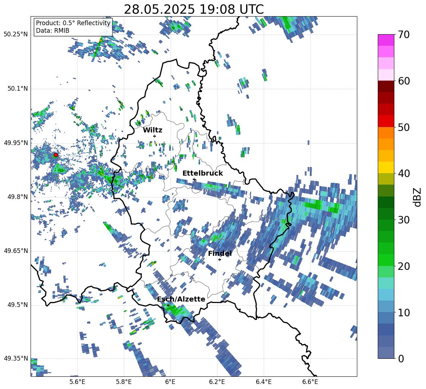
Task: Click the red radar location marker
Action: pyautogui.click(x=56, y=155)
